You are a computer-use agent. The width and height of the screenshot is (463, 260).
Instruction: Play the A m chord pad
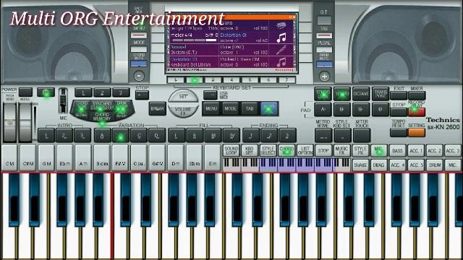click(83, 158)
